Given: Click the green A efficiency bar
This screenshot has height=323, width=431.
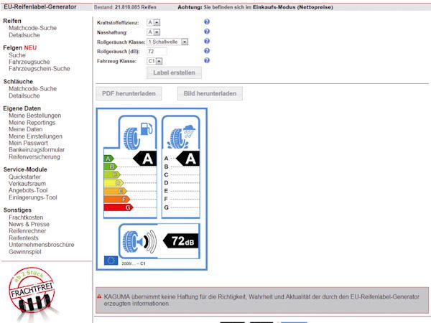Looking at the screenshot, I should (109, 159).
